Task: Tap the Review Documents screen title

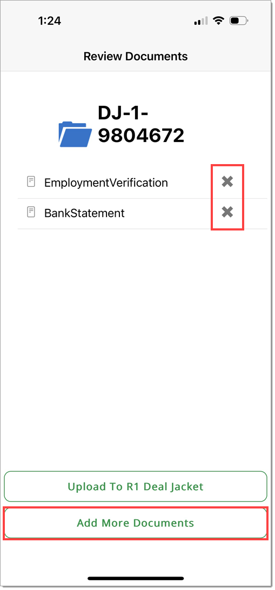Action: pos(136,57)
